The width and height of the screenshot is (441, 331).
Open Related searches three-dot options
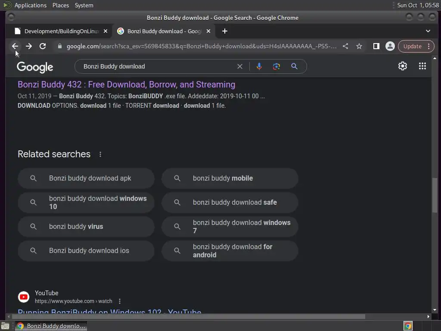100,154
